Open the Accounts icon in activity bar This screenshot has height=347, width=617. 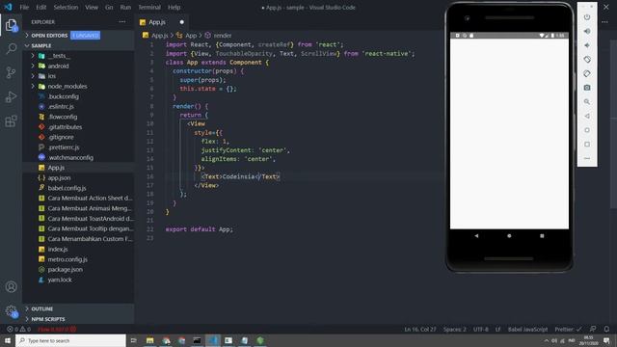(x=11, y=287)
